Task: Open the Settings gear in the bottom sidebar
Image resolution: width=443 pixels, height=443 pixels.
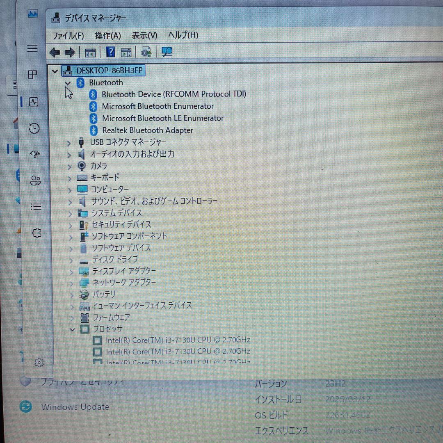Action: coord(39,363)
